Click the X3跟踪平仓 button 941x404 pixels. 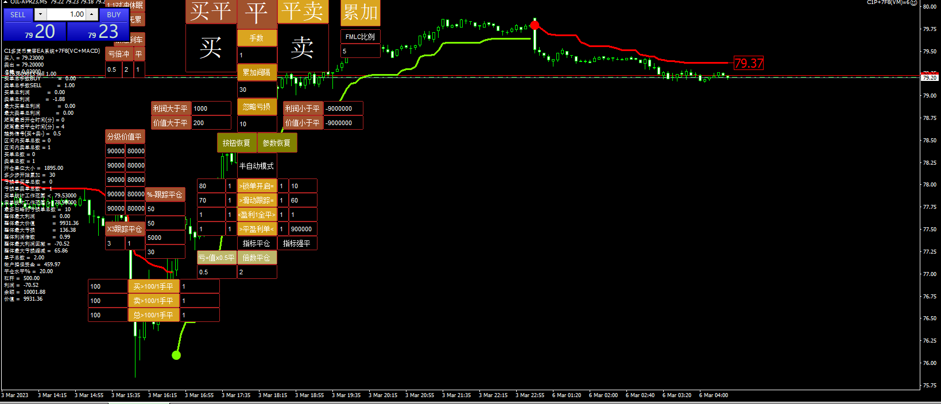point(125,229)
